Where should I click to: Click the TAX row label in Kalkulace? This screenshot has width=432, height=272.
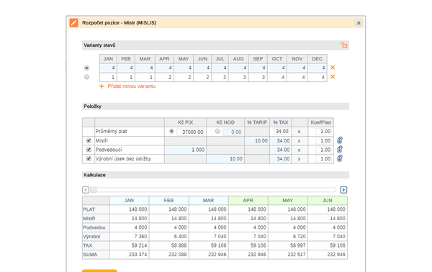[x=95, y=245]
